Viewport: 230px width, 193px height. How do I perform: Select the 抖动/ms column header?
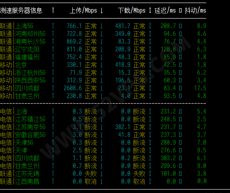point(195,10)
